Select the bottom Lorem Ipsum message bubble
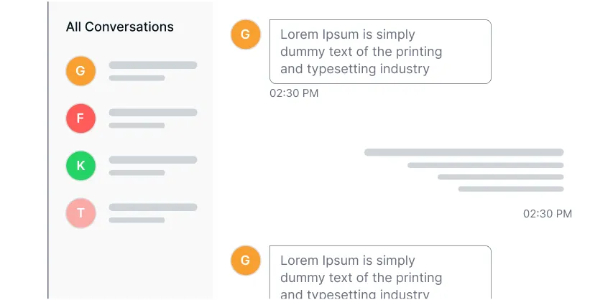The height and width of the screenshot is (300, 590). 380,274
